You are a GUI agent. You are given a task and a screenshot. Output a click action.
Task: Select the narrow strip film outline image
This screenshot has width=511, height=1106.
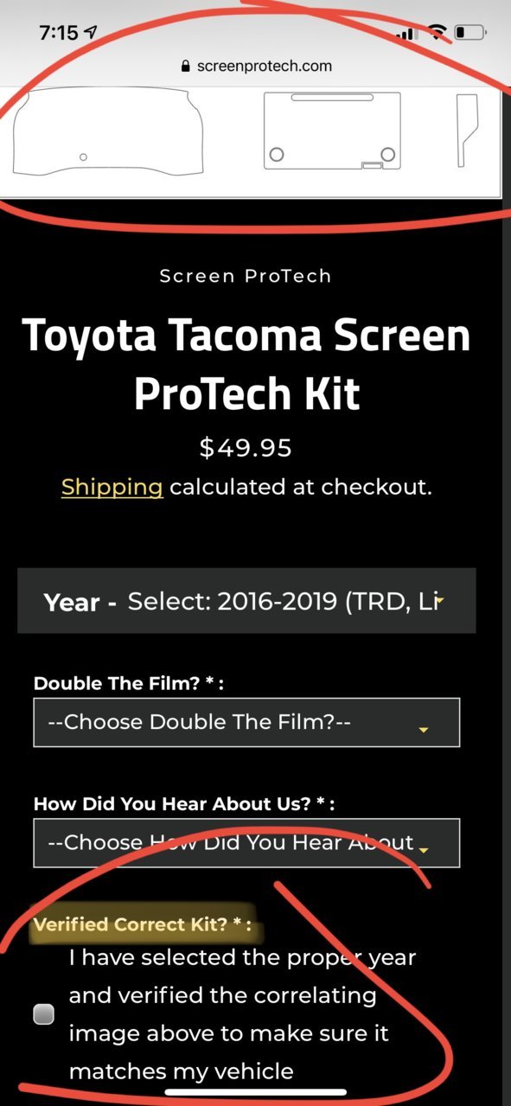point(467,130)
